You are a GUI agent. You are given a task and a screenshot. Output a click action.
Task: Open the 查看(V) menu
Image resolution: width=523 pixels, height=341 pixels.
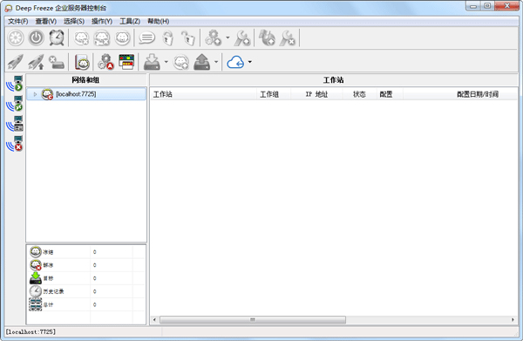tap(46, 21)
